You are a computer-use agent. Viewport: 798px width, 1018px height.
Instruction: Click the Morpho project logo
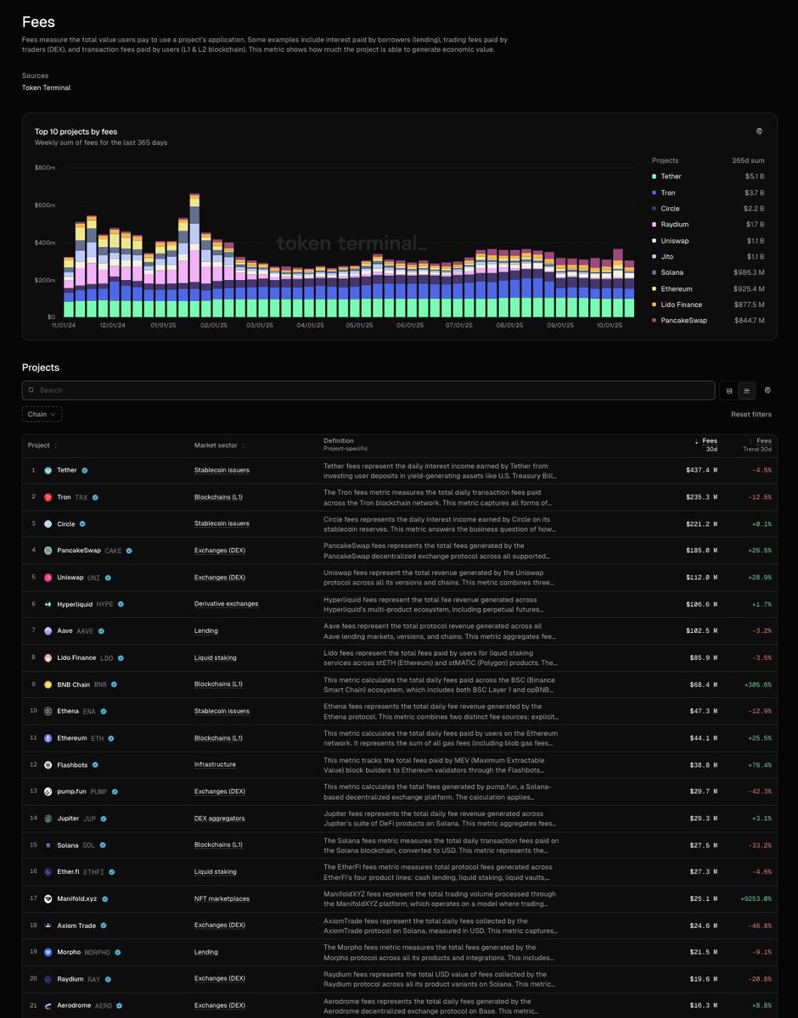tap(48, 952)
